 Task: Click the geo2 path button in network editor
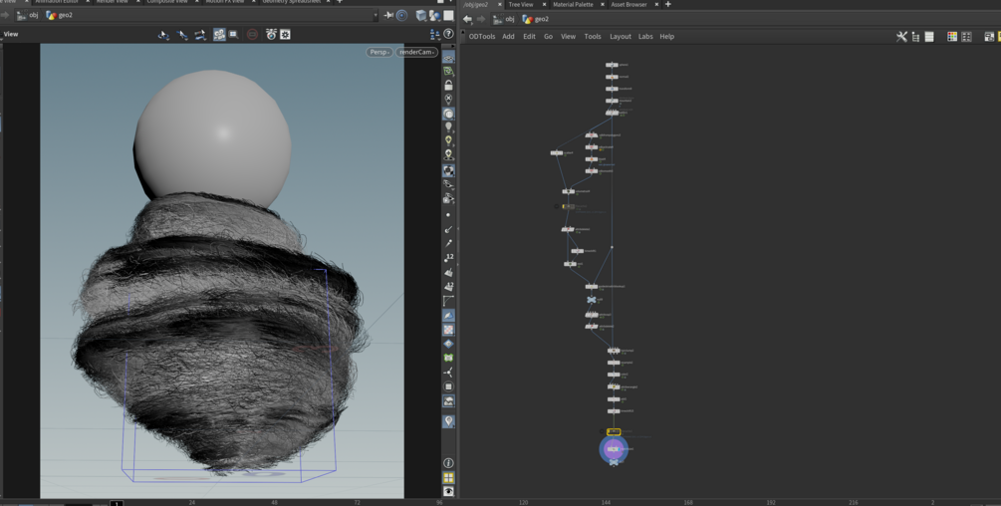(536, 19)
